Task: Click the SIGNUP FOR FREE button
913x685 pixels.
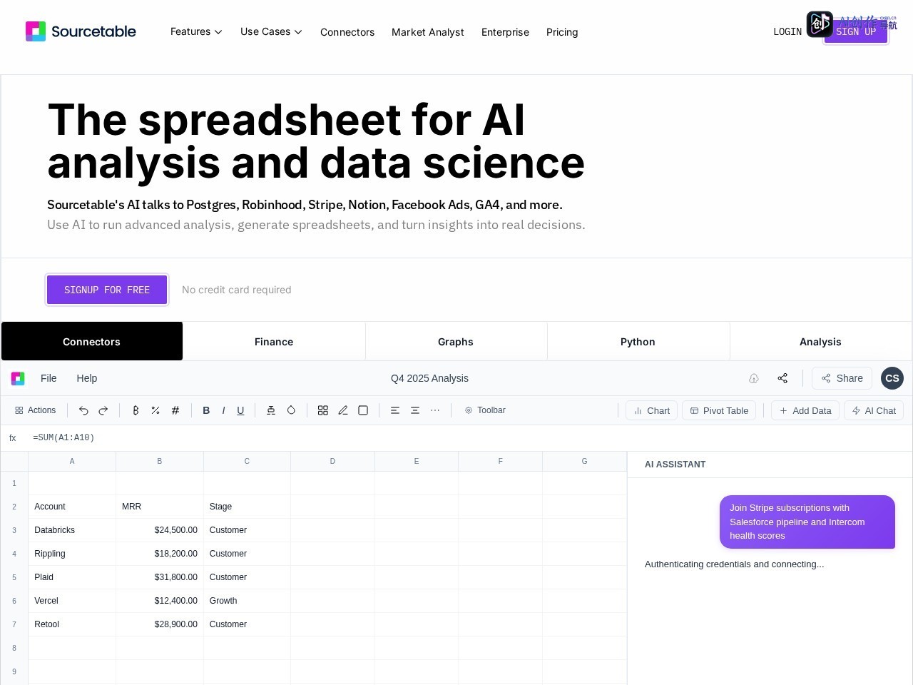Action: pos(107,290)
